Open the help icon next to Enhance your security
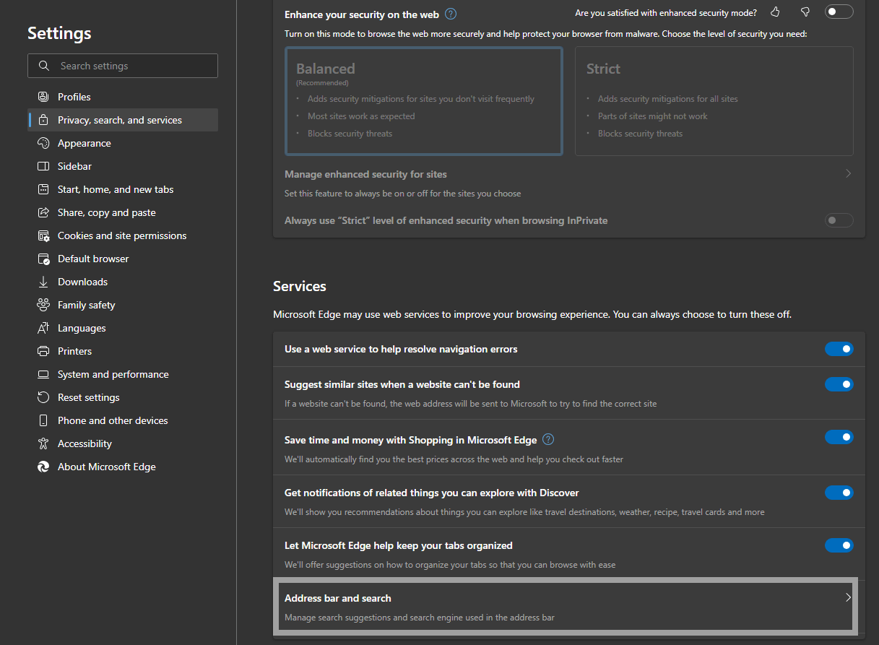The image size is (879, 645). (450, 13)
